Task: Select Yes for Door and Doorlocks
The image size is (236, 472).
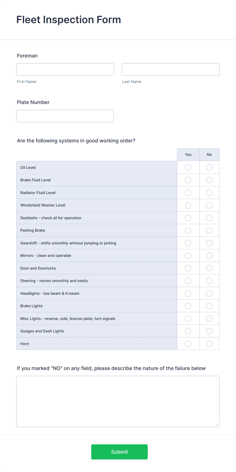Action: [x=188, y=268]
